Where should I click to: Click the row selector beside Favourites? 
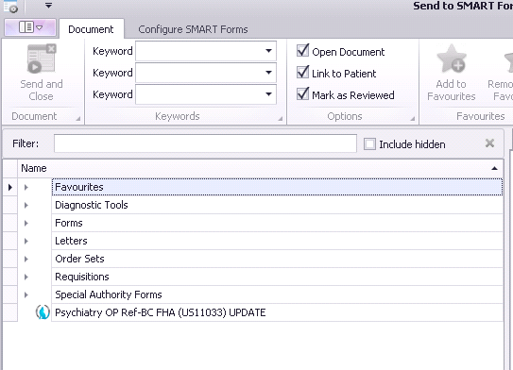click(10, 187)
